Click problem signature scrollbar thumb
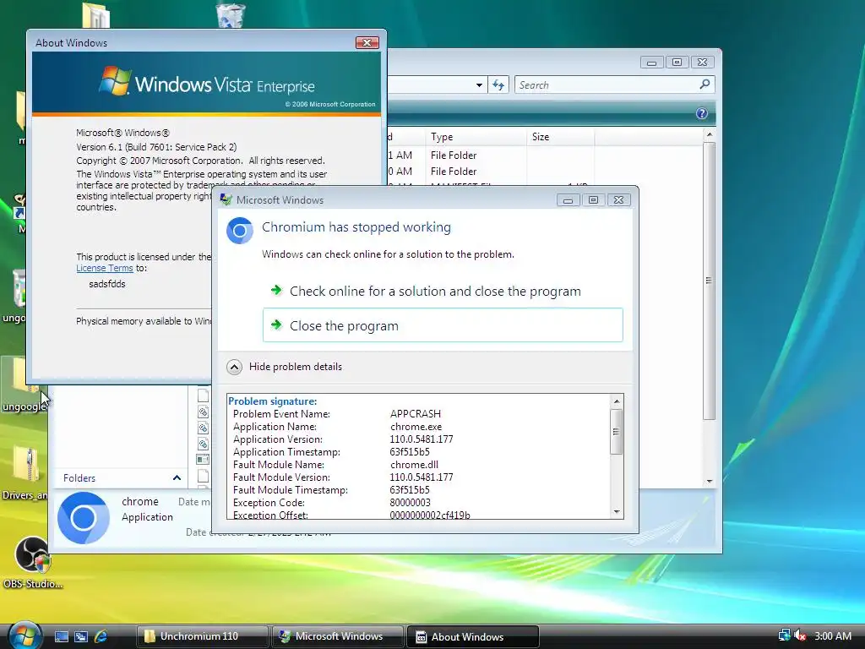Image resolution: width=865 pixels, height=649 pixels. (616, 432)
